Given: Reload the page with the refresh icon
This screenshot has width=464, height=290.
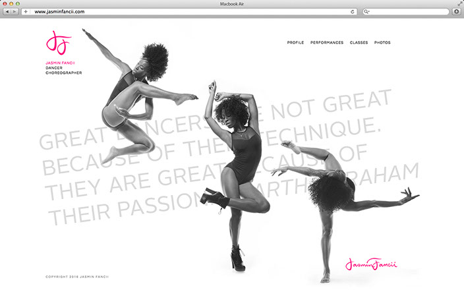Looking at the screenshot, I should 353,12.
